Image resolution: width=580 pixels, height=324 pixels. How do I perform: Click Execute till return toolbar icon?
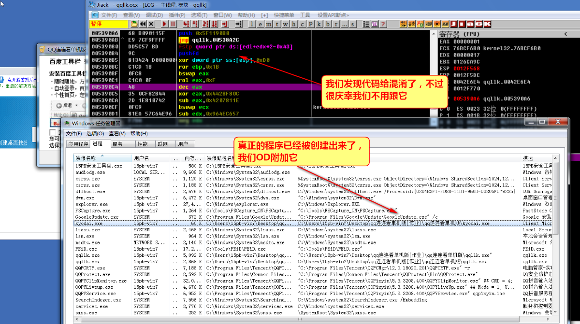225,24
